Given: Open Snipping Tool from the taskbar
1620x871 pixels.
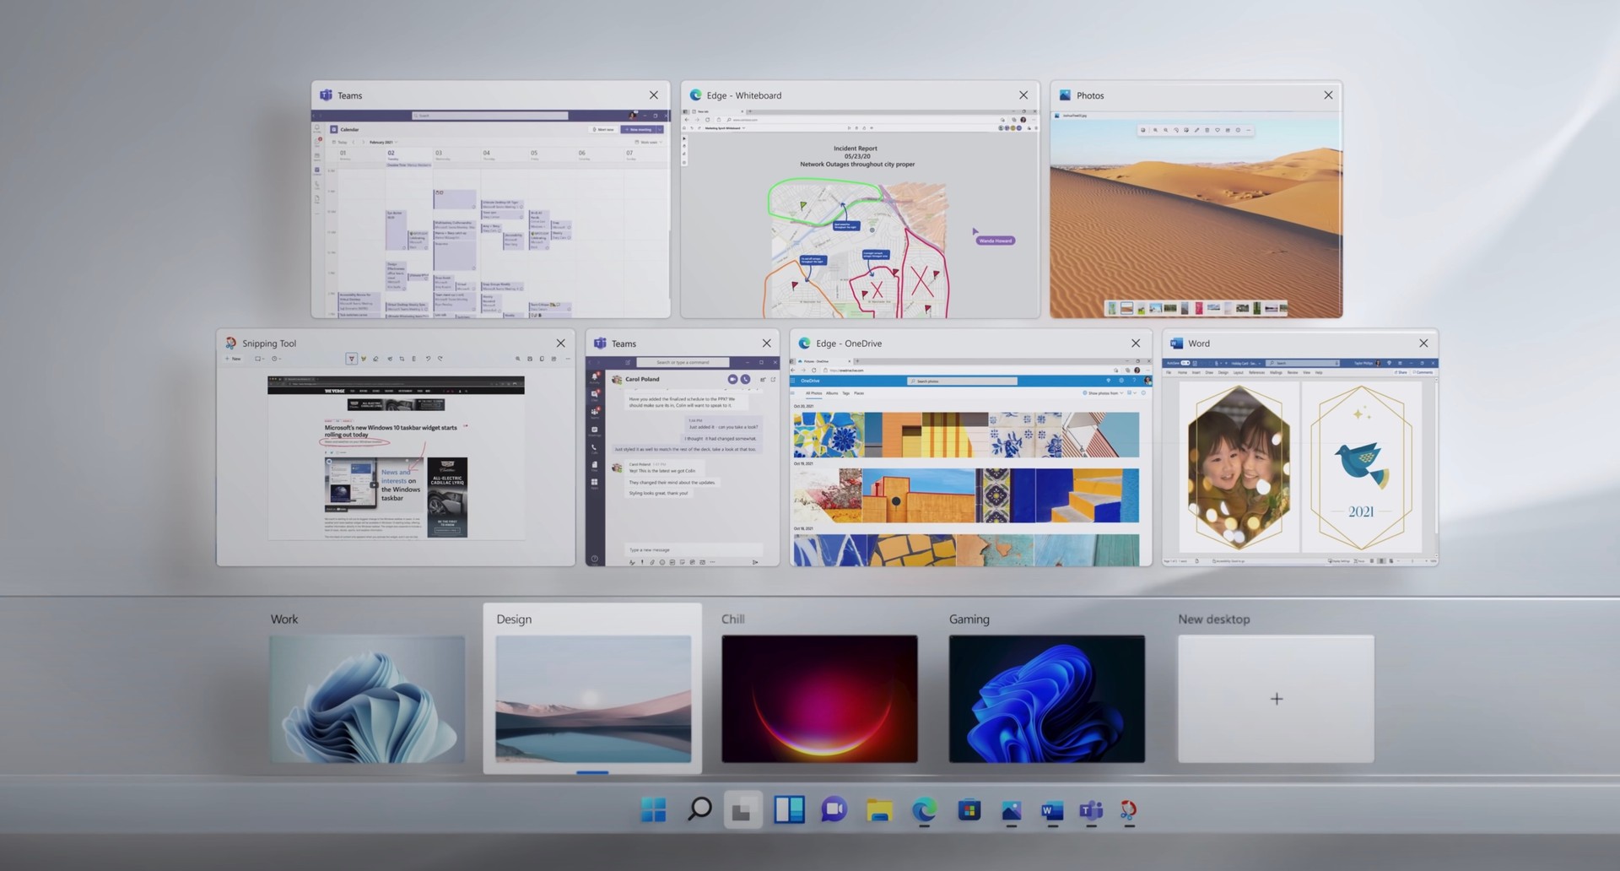Looking at the screenshot, I should coord(1128,810).
